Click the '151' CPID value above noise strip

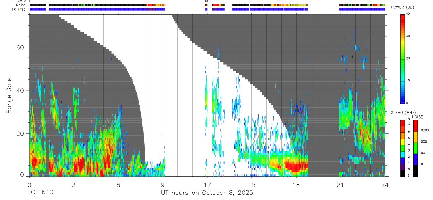tap(207, 1)
